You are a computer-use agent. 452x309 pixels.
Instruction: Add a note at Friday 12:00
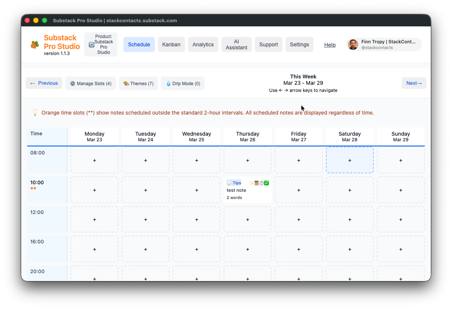click(299, 220)
